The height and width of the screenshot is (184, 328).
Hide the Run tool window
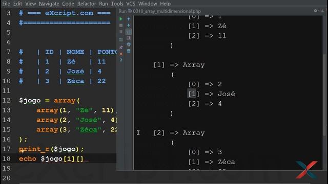click(x=323, y=11)
